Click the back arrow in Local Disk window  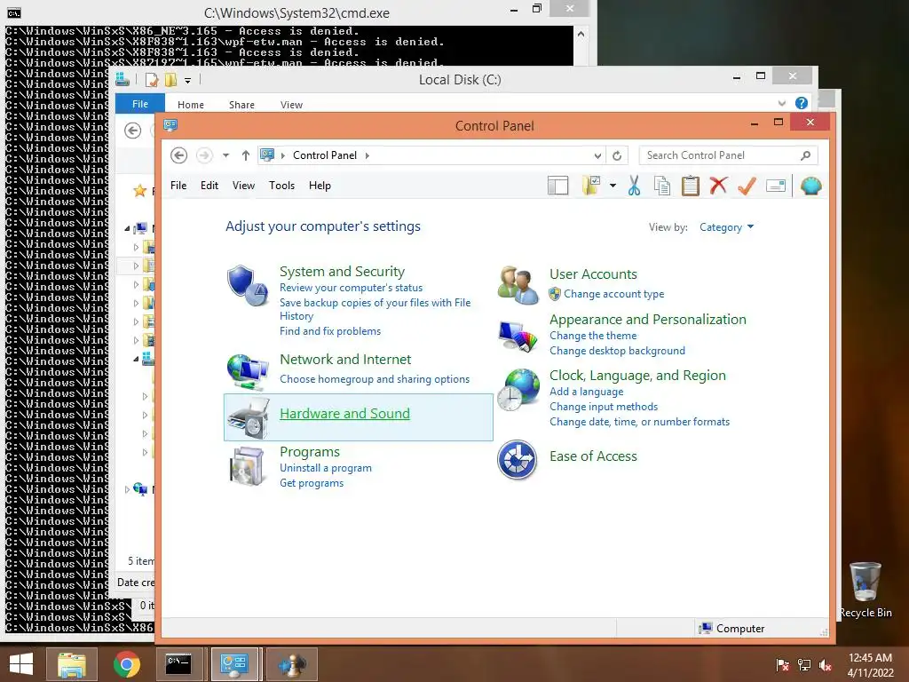[x=133, y=131]
